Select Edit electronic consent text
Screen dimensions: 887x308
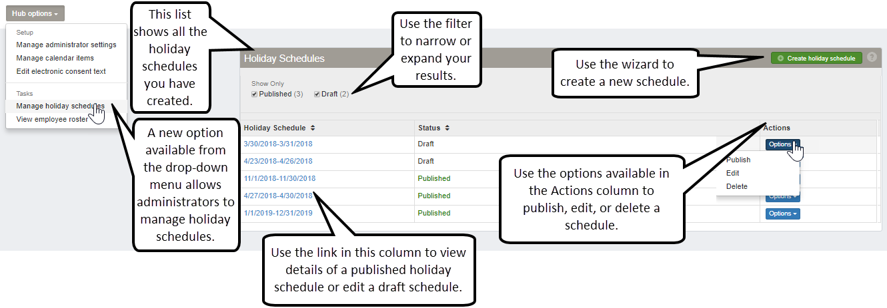coord(61,71)
